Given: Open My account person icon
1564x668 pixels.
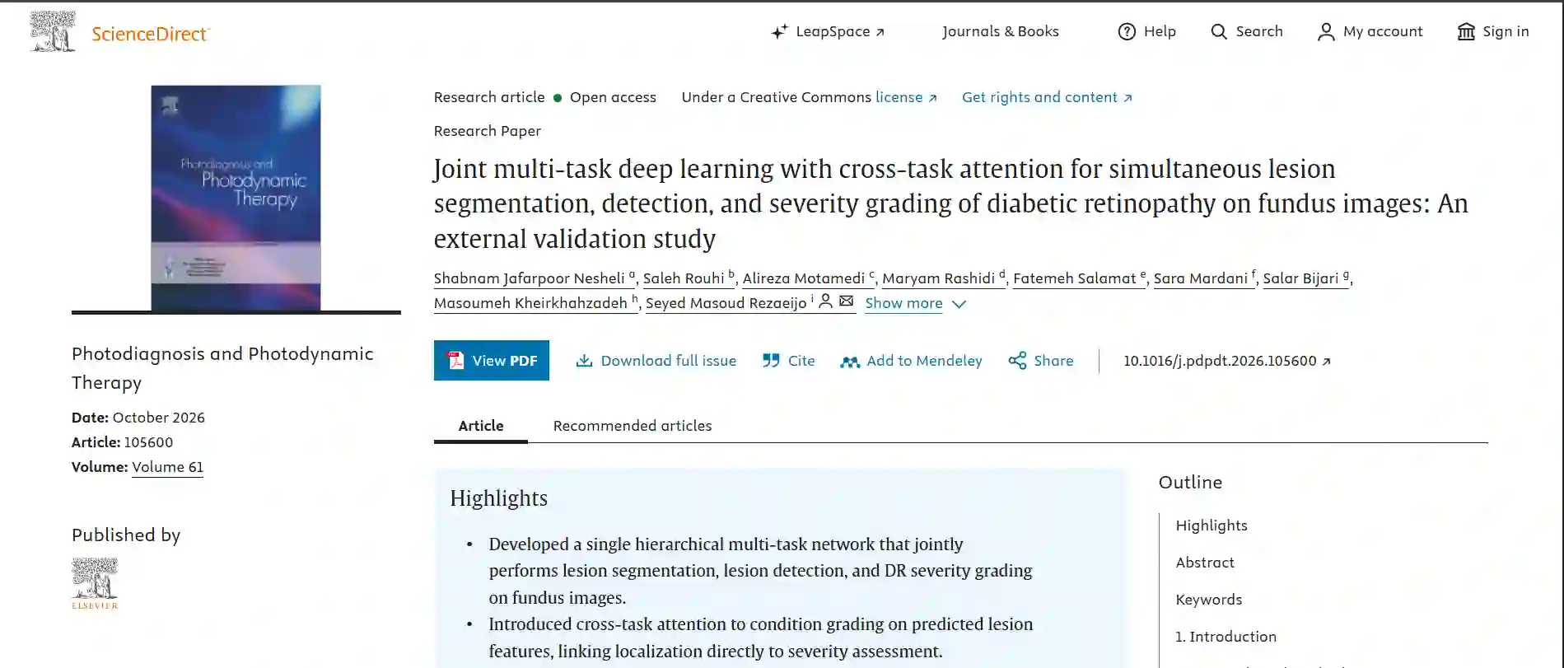Looking at the screenshot, I should click(1326, 31).
